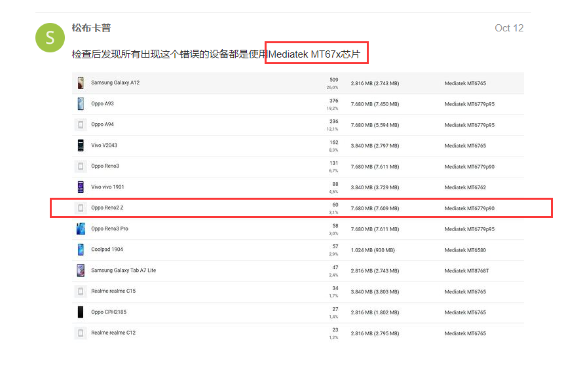Click the 3.840 MB (2.797 MB) memory value
Viewport: 581px width, 368px height.
(375, 146)
